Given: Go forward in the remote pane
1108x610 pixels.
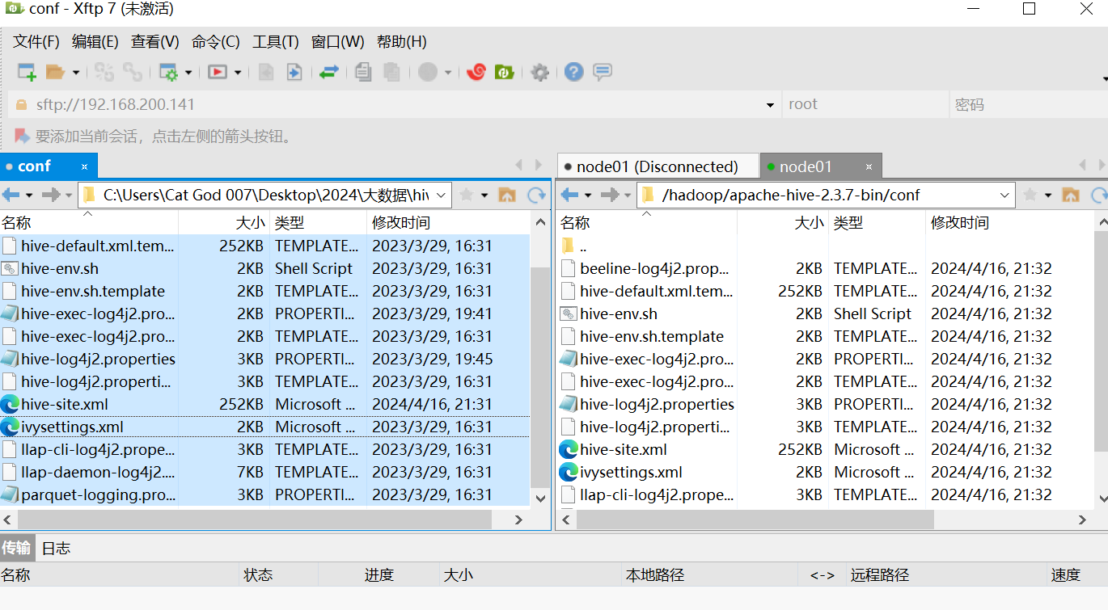Looking at the screenshot, I should 609,195.
